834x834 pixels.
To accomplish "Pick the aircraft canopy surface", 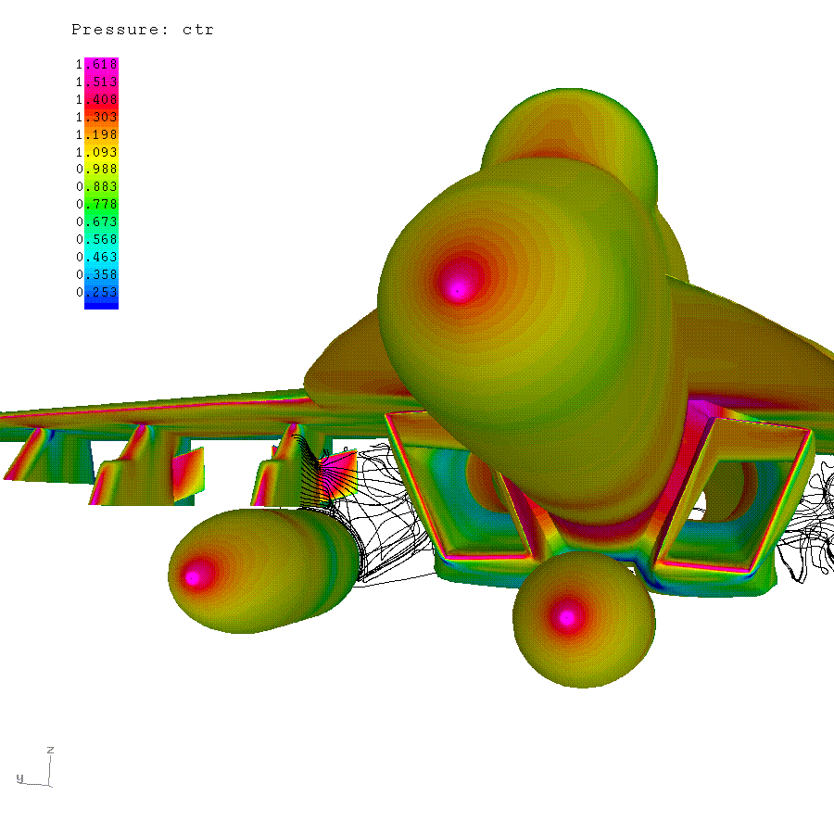I will click(x=569, y=131).
